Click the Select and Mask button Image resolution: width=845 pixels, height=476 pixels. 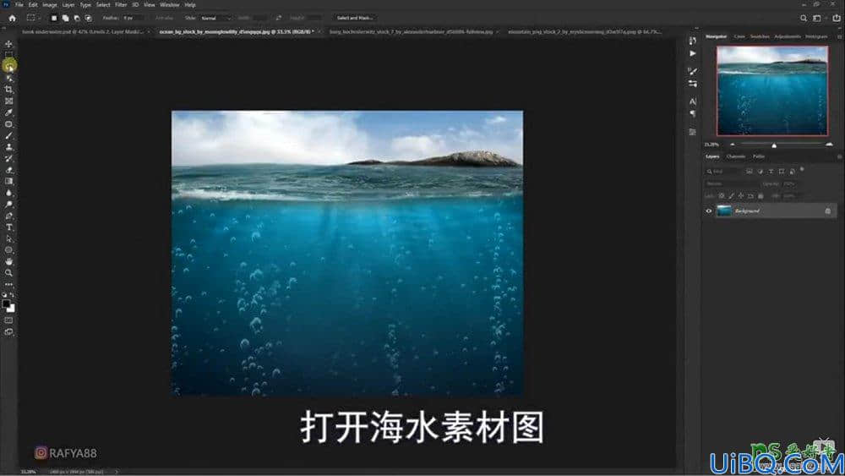[355, 18]
